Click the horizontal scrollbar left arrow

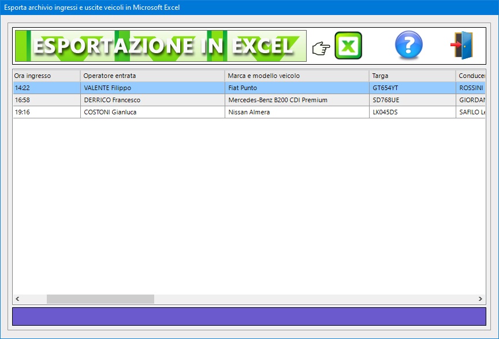point(17,299)
